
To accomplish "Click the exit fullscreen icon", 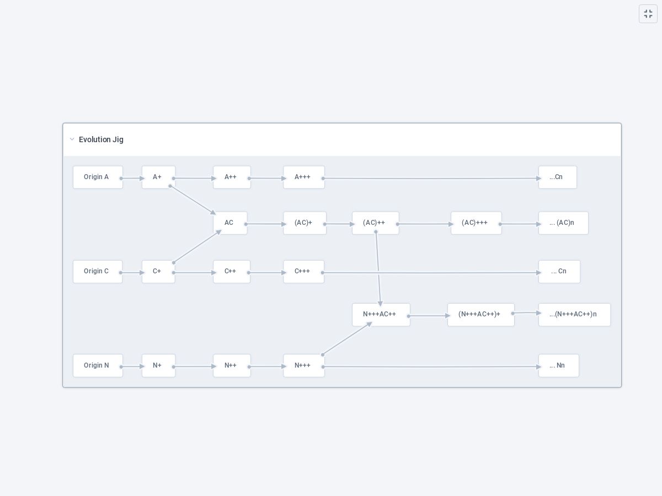I will [648, 14].
